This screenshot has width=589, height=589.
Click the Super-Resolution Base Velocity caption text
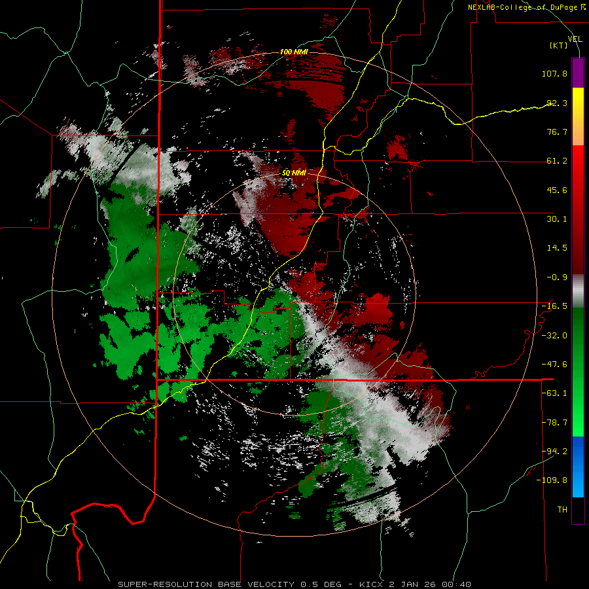[294, 584]
